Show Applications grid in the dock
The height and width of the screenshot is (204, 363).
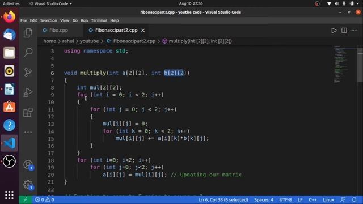point(9,195)
